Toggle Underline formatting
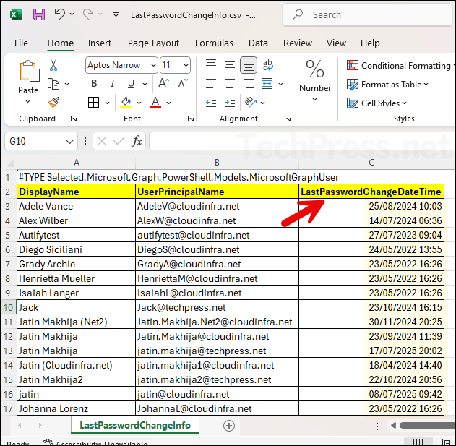 pos(131,84)
